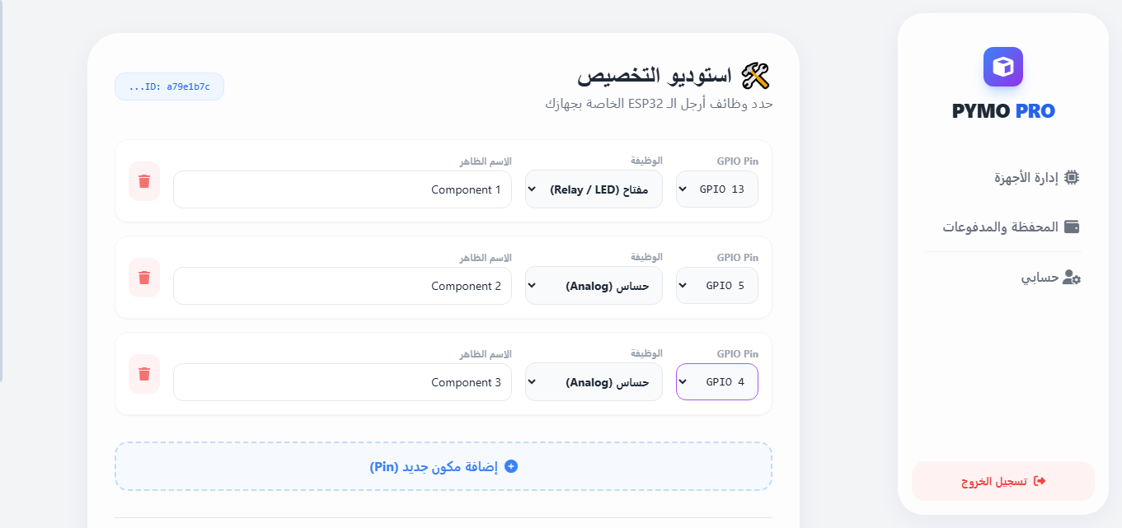Click the tools icon next to استوديو التخصيص

(756, 76)
